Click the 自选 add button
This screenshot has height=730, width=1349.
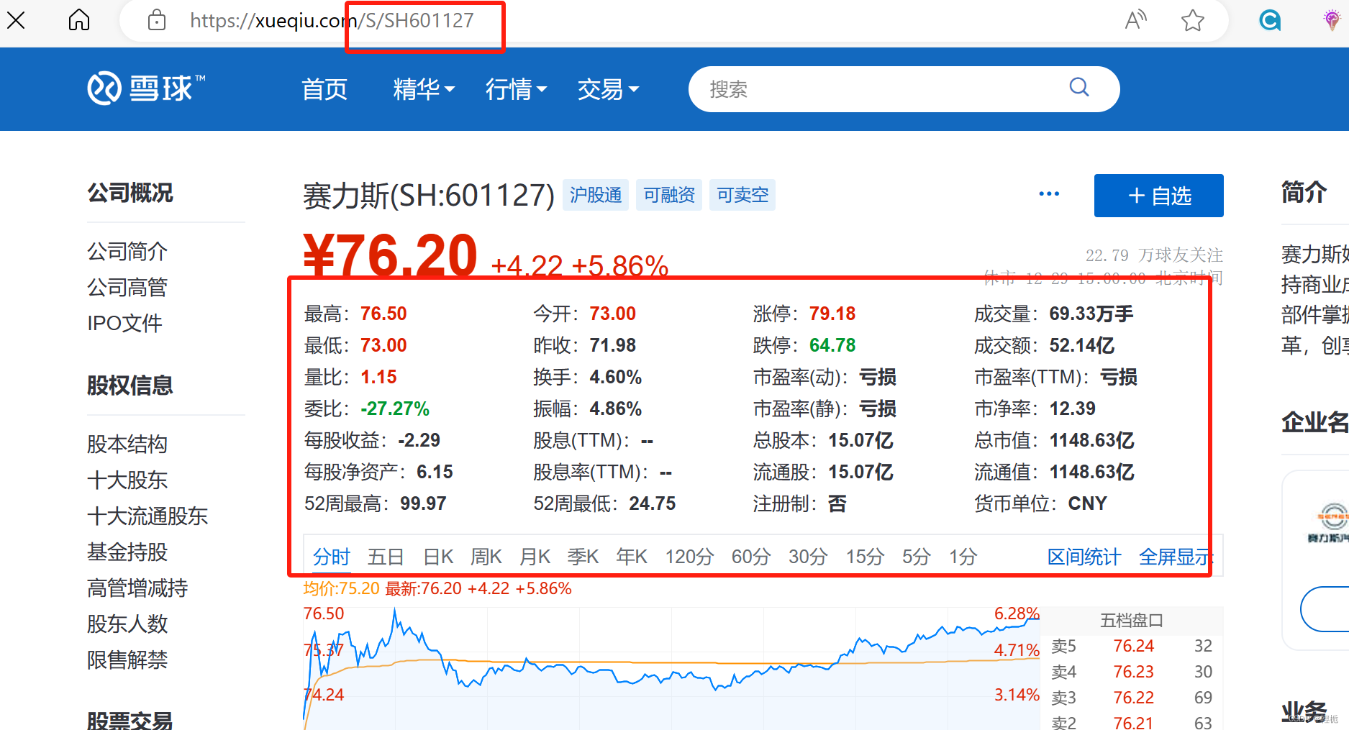[1158, 196]
